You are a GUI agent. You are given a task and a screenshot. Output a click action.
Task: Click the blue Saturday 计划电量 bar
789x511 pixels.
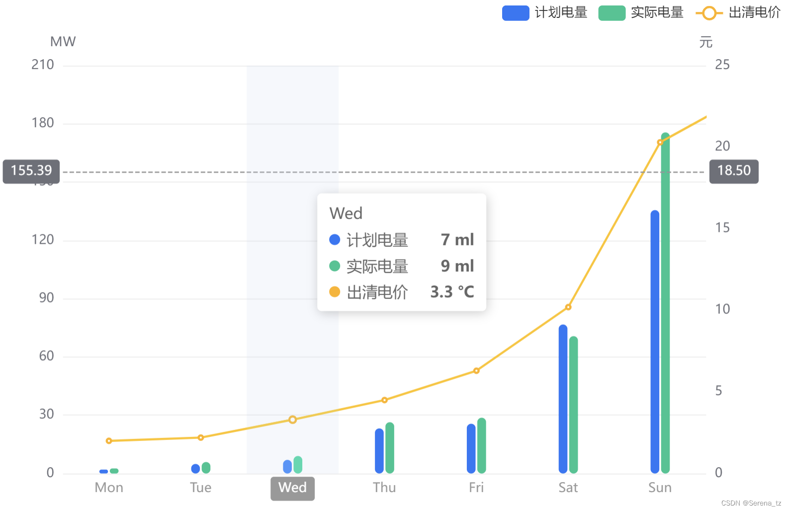click(x=563, y=399)
